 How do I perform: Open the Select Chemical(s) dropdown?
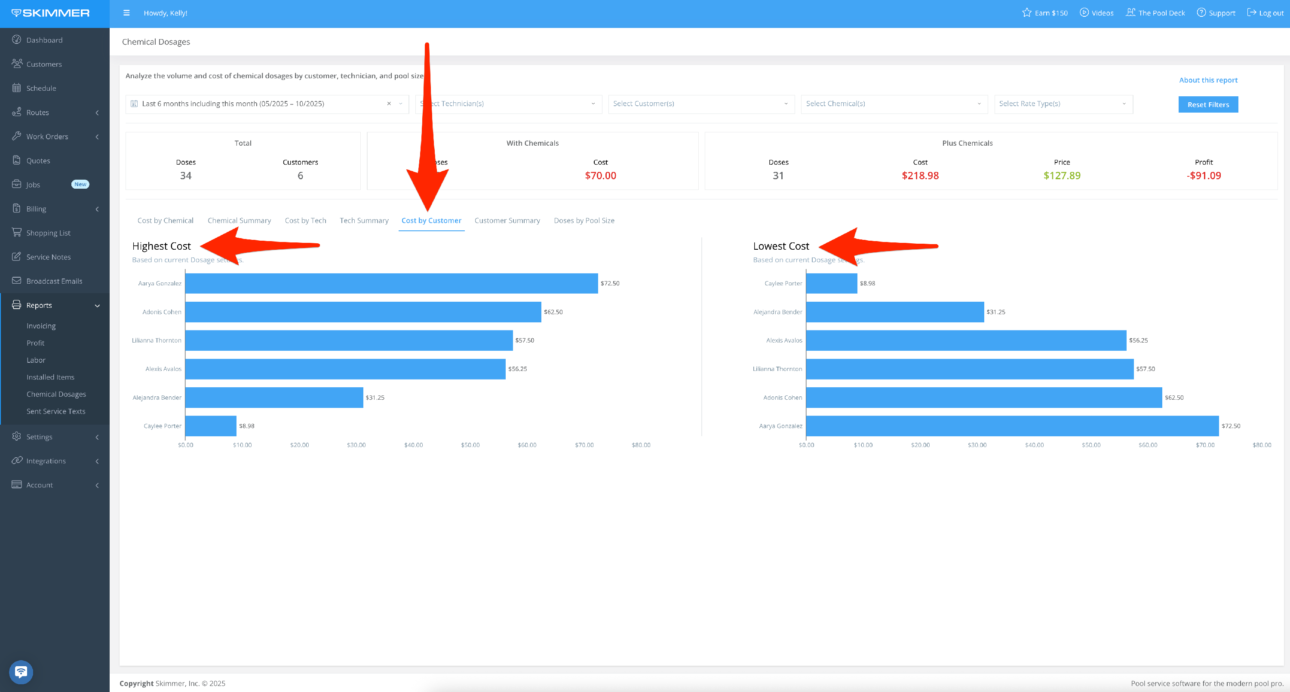click(x=894, y=104)
